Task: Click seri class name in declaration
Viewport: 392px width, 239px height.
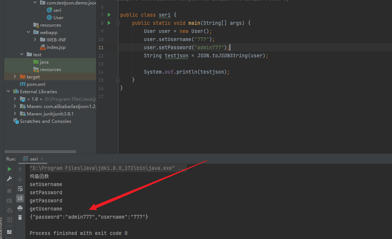Action: click(x=165, y=15)
